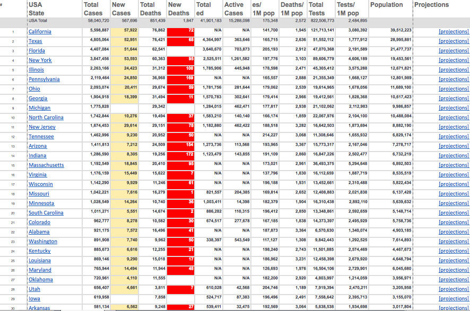Open the Texas state link

(x=35, y=41)
